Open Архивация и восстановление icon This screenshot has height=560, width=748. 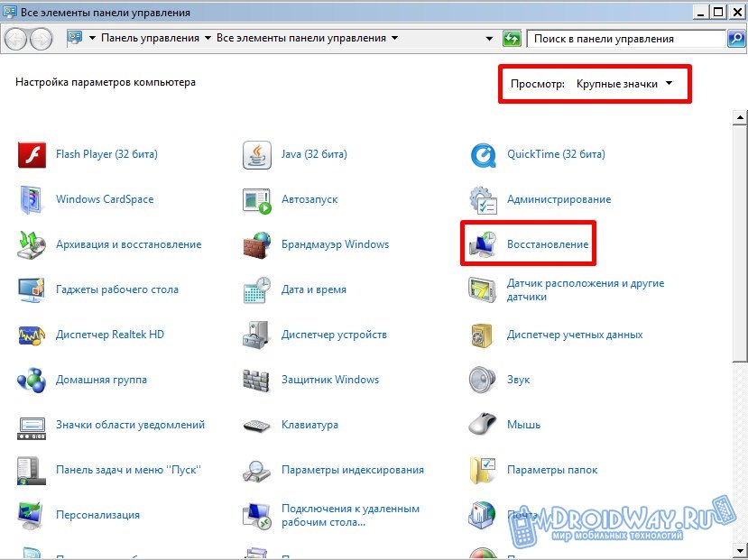pyautogui.click(x=32, y=244)
